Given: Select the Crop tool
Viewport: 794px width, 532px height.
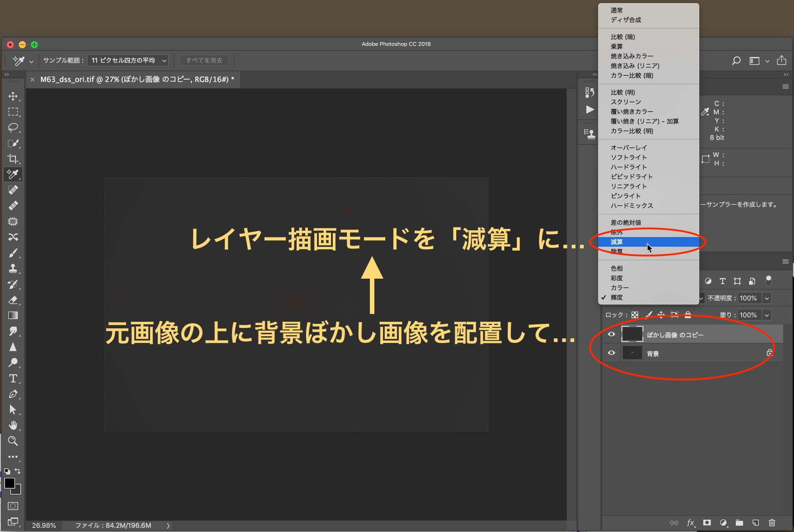Looking at the screenshot, I should tap(13, 159).
